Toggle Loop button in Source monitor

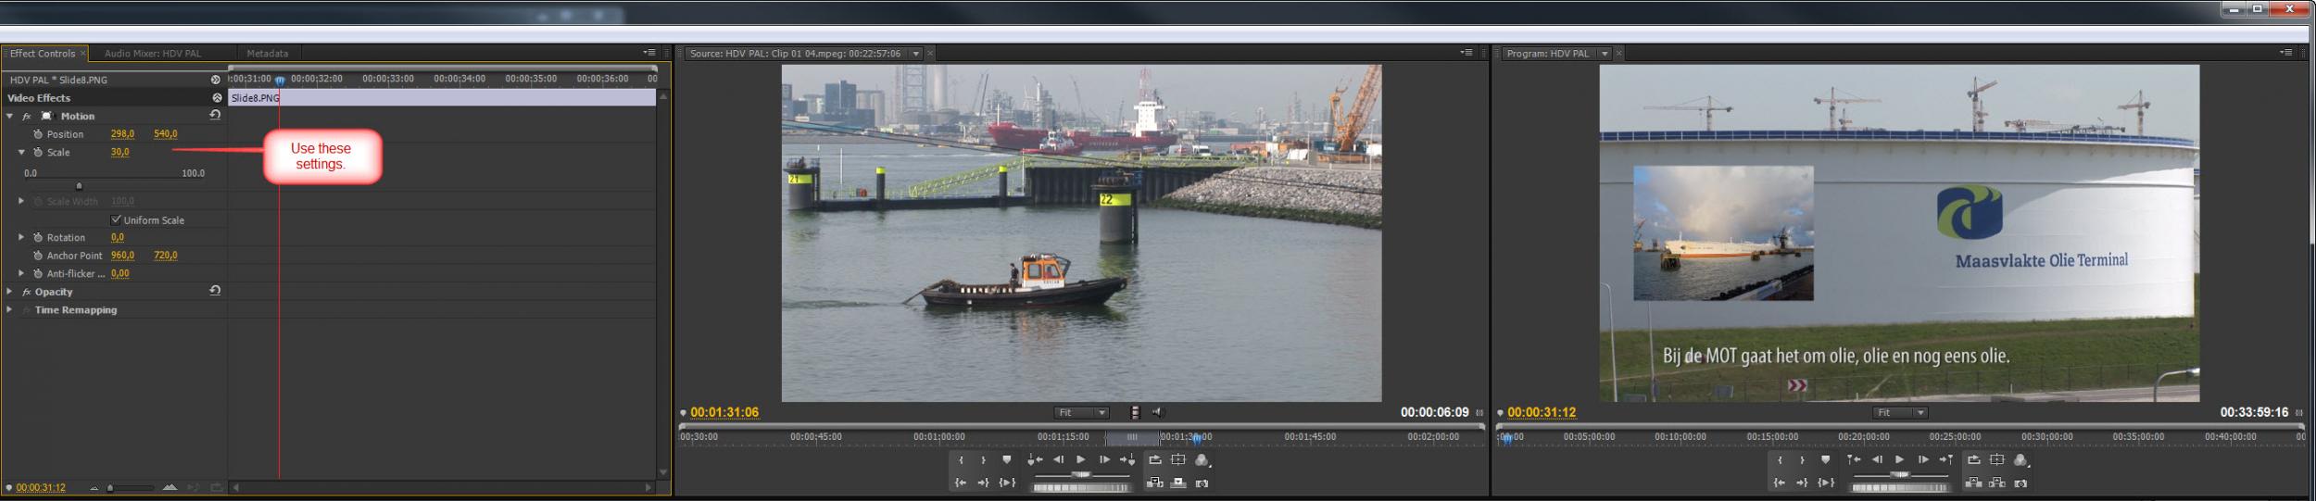click(1154, 460)
